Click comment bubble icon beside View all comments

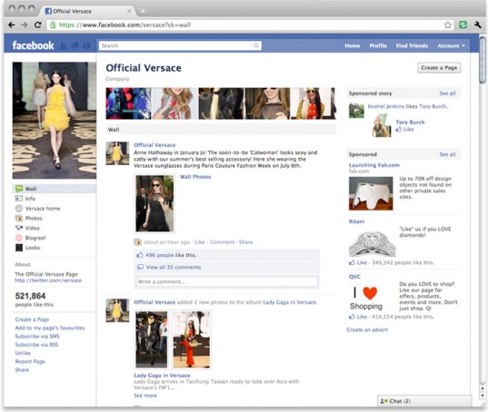tap(140, 267)
